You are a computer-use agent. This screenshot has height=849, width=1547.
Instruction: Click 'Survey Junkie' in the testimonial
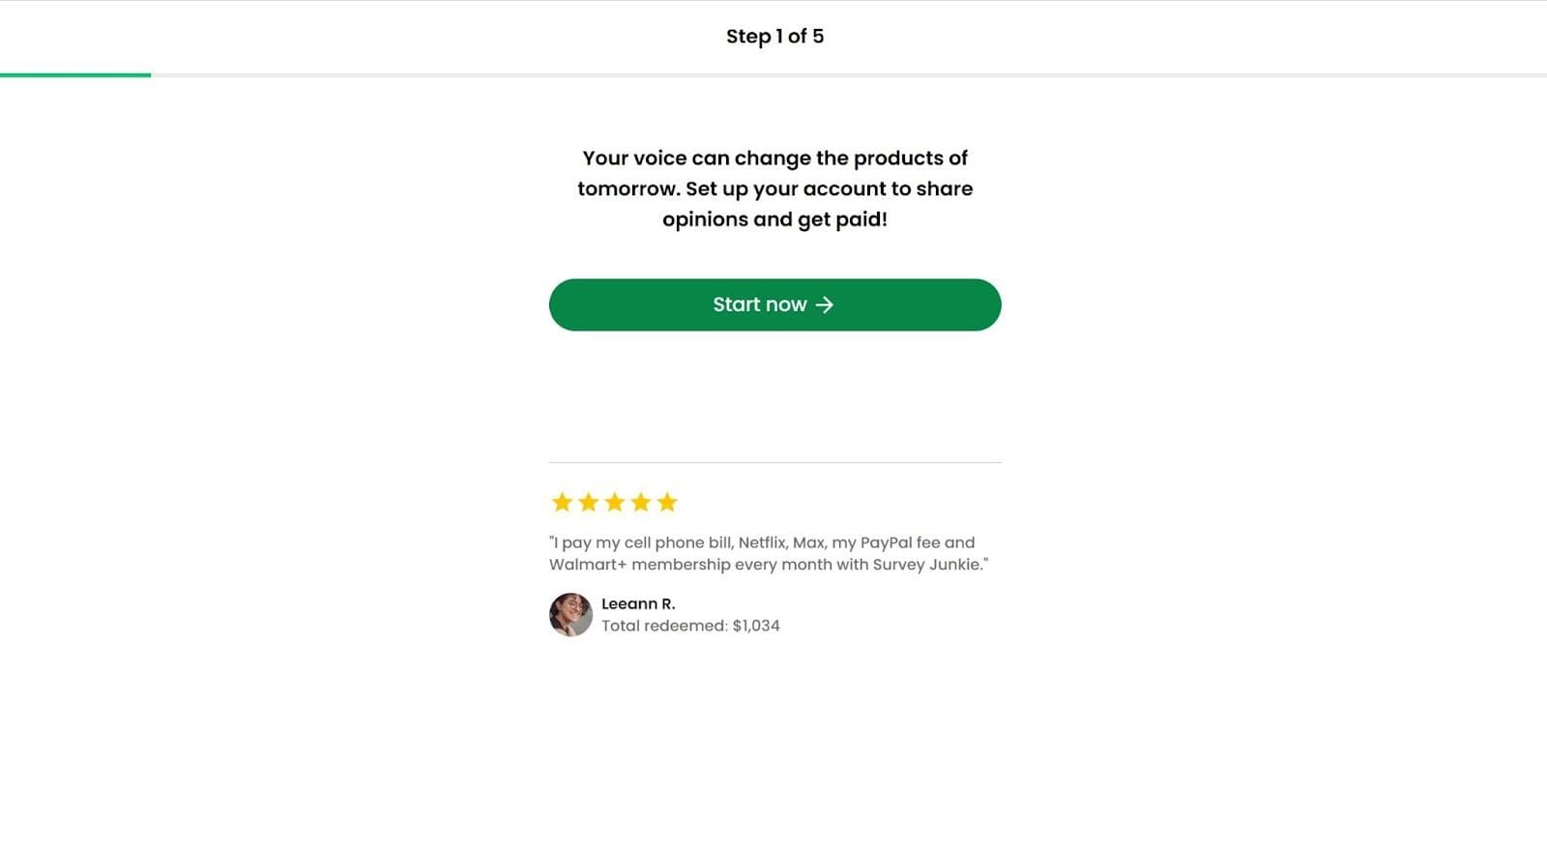(926, 565)
